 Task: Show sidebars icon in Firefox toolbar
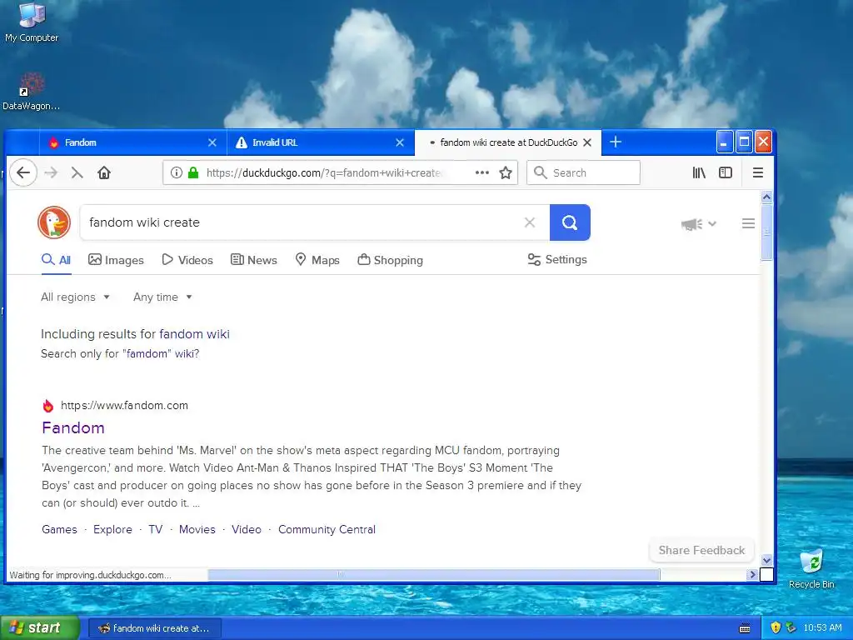pos(726,173)
